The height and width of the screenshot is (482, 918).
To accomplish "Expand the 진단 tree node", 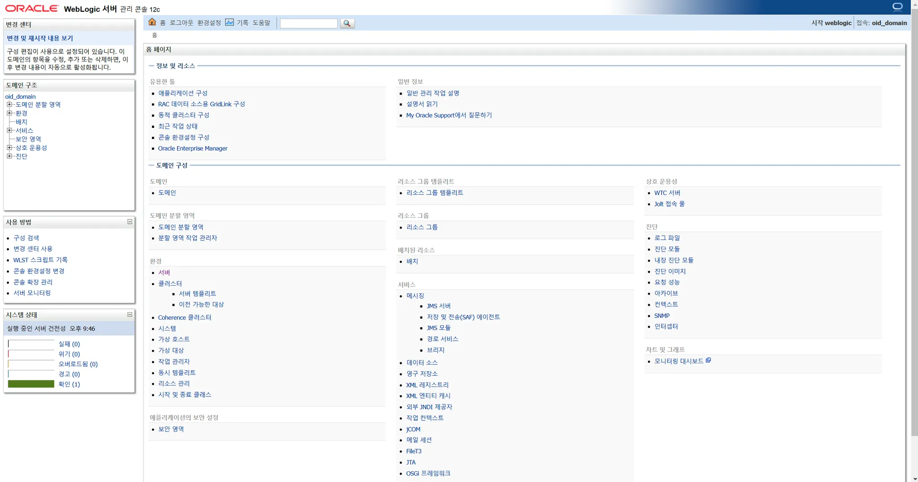I will [x=9, y=156].
